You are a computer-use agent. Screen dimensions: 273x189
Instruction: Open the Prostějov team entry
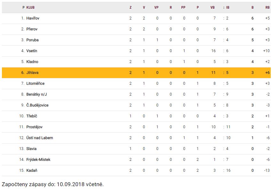[34, 127]
